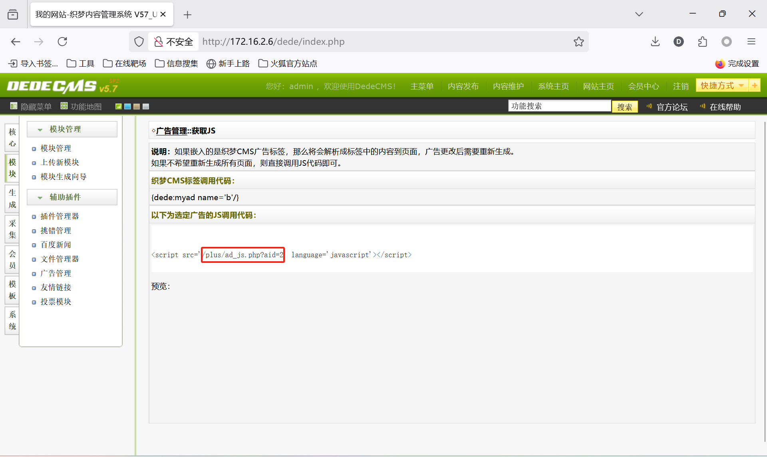Switch to the 采集 side tab
This screenshot has height=457, width=767.
(x=12, y=229)
